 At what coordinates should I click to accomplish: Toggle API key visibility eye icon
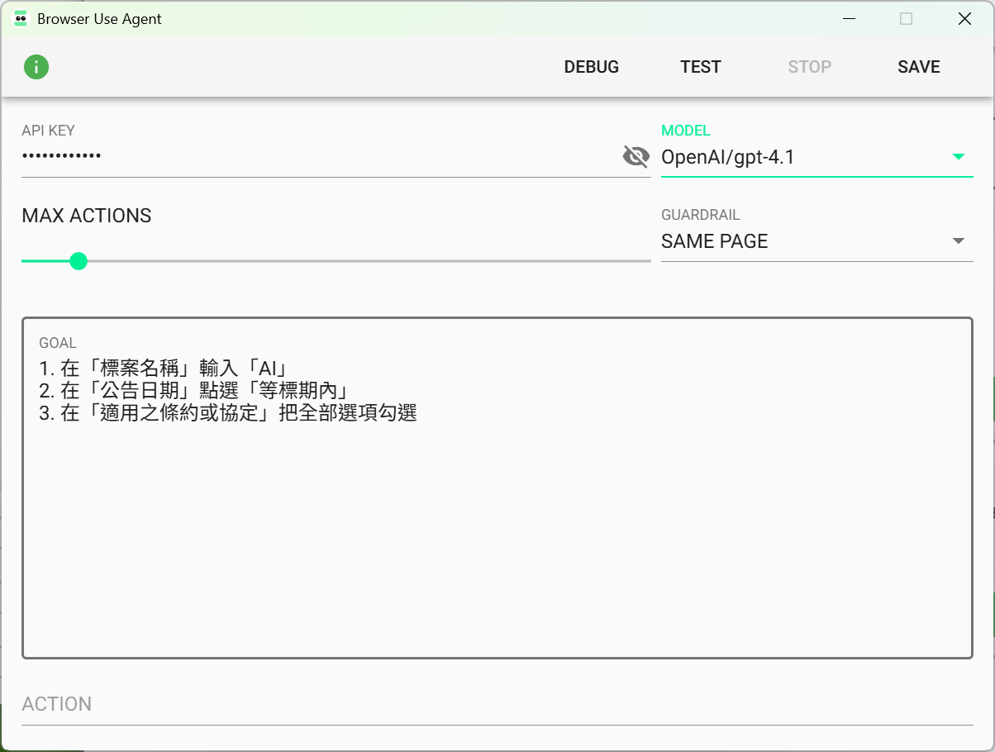tap(635, 156)
